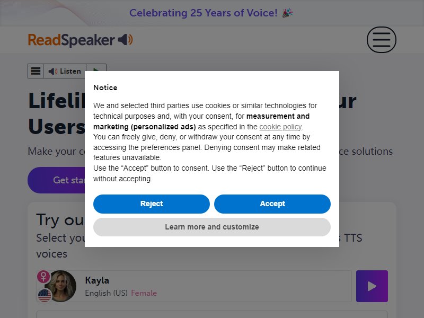Start playback with the green play icon
Screen dimensions: 424x318
tap(96, 70)
